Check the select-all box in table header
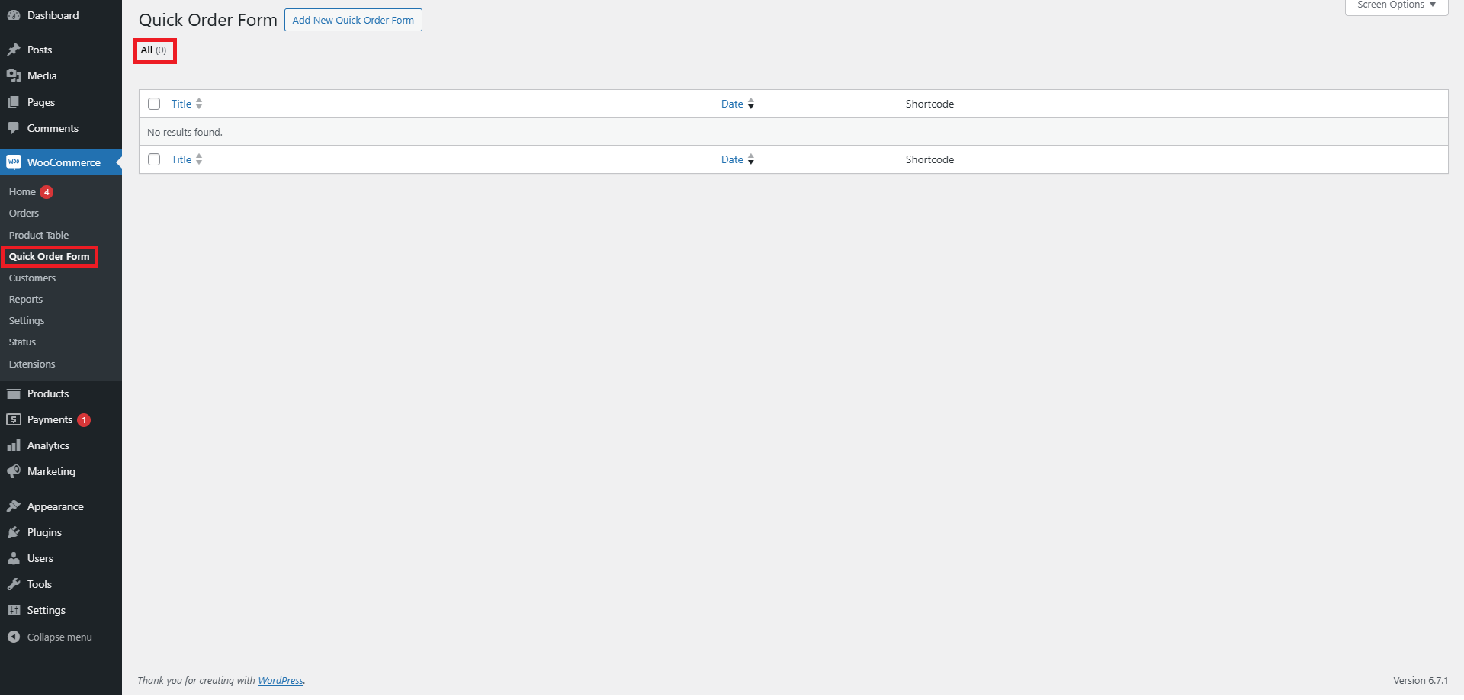1464x700 pixels. 154,104
